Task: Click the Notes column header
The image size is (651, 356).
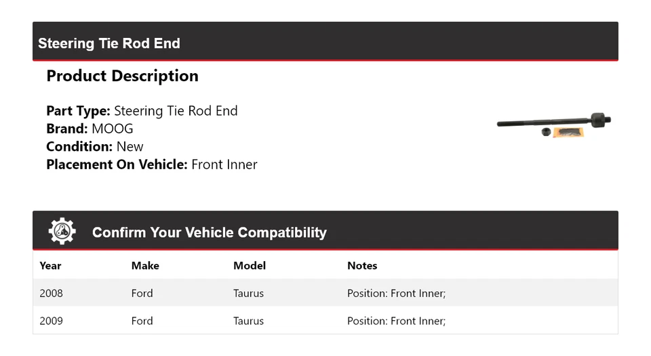Action: click(362, 265)
